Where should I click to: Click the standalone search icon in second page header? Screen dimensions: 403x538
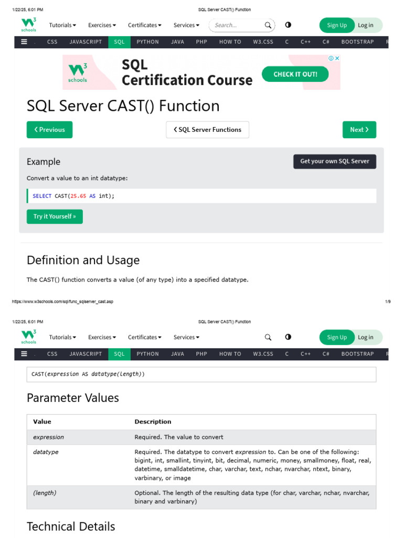tap(268, 337)
